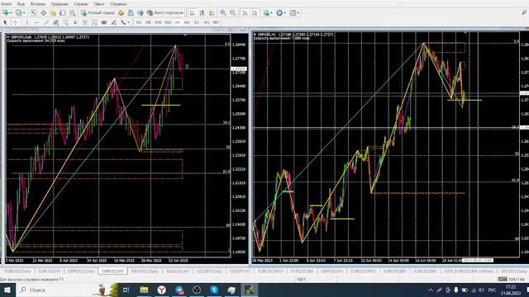Switch to M15 timeframe
529x297 pixels.
tap(158, 22)
